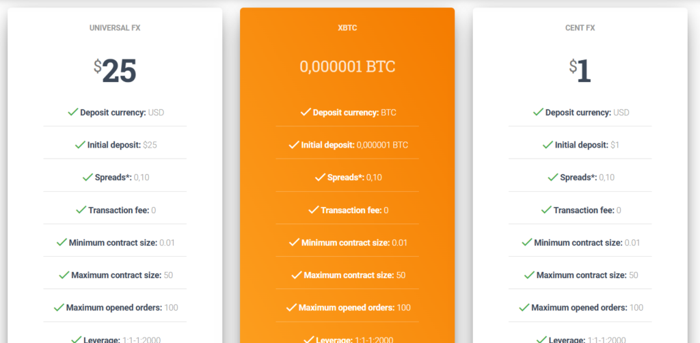The width and height of the screenshot is (700, 343).
Task: Select the CENT FX plan heading
Action: tap(580, 28)
